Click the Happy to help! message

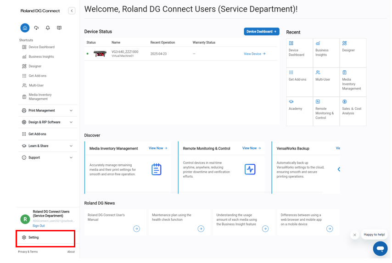[374, 235]
